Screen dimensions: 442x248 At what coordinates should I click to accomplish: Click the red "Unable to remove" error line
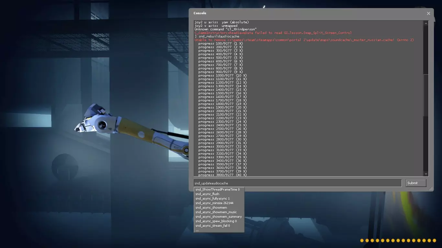[304, 40]
